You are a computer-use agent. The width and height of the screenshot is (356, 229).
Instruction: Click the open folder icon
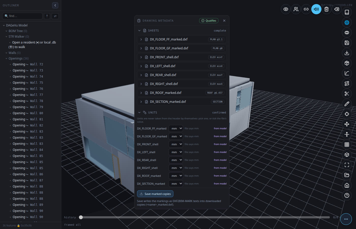(x=347, y=175)
